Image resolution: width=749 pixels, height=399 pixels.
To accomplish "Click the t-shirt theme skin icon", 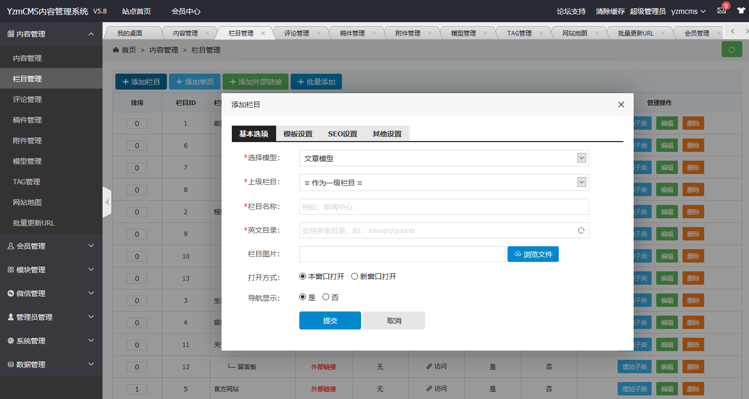I will coord(741,11).
